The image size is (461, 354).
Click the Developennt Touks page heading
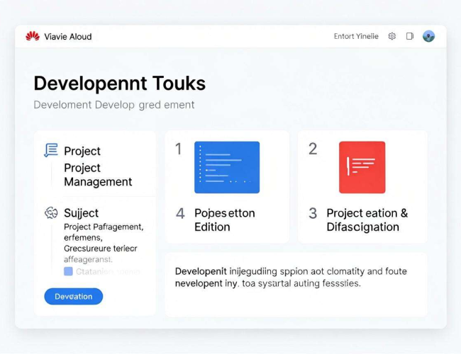[x=120, y=84]
